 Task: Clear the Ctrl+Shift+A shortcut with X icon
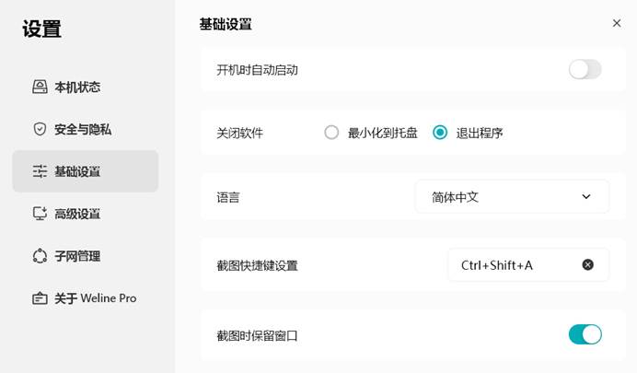pos(587,265)
